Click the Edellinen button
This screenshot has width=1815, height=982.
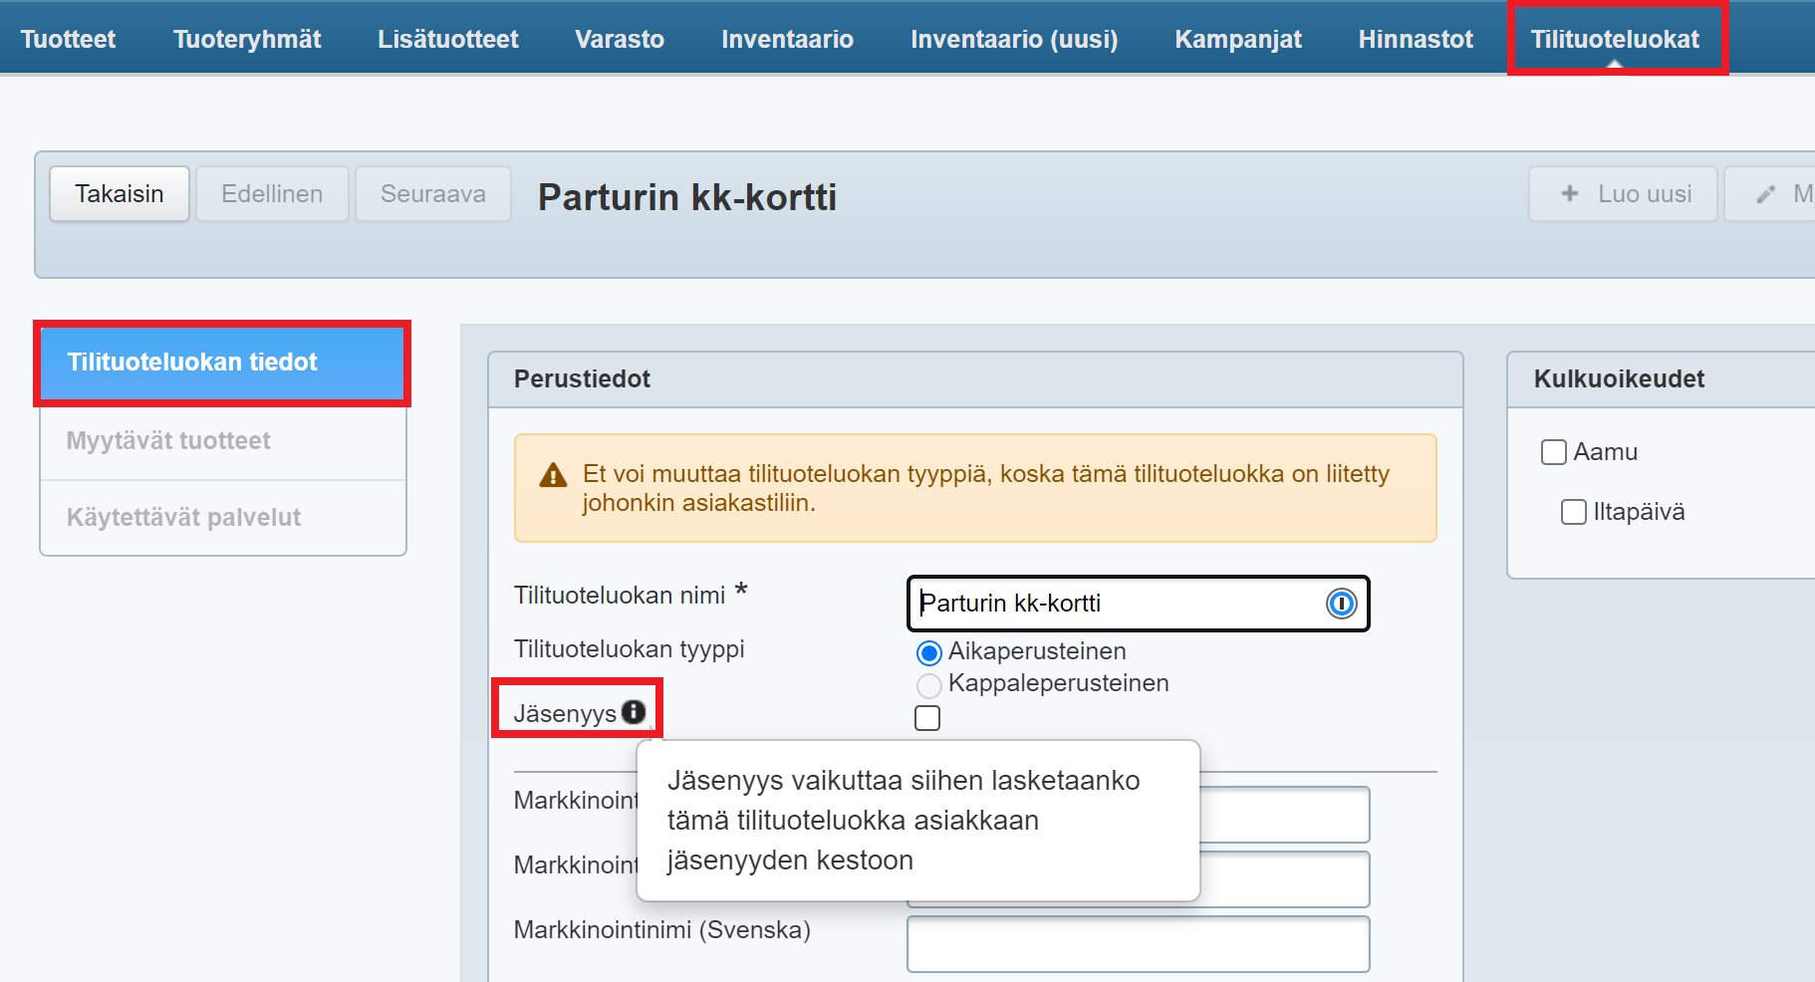coord(272,194)
